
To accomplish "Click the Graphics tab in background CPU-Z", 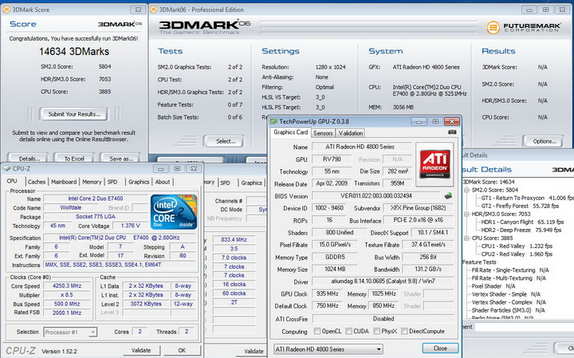I will pyautogui.click(x=251, y=183).
